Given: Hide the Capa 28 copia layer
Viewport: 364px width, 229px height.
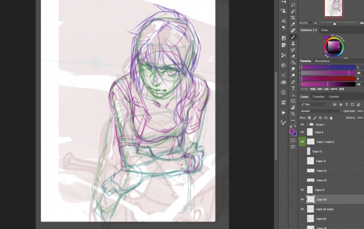Looking at the screenshot, I should click(302, 209).
